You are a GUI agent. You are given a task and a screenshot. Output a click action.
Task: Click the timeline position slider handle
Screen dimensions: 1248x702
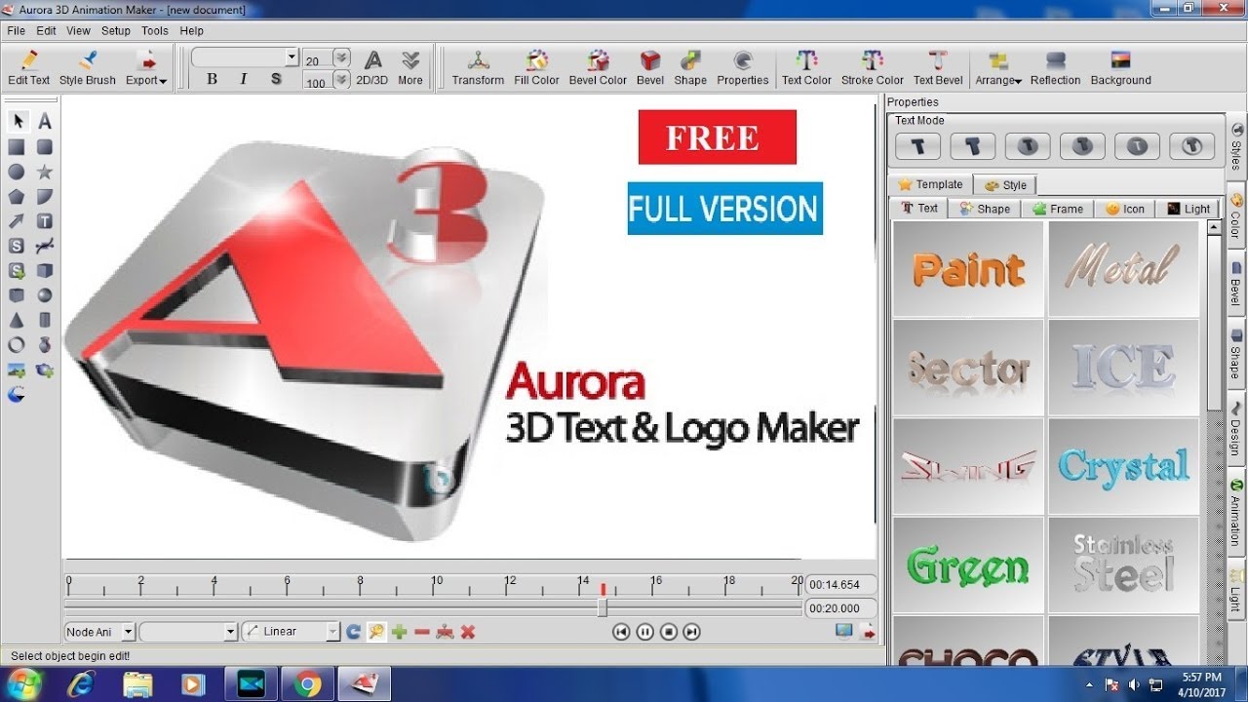click(603, 607)
